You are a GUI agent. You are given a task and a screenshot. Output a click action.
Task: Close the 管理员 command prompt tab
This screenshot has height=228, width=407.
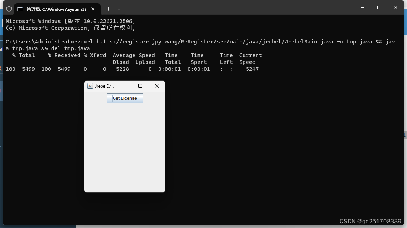point(93,9)
